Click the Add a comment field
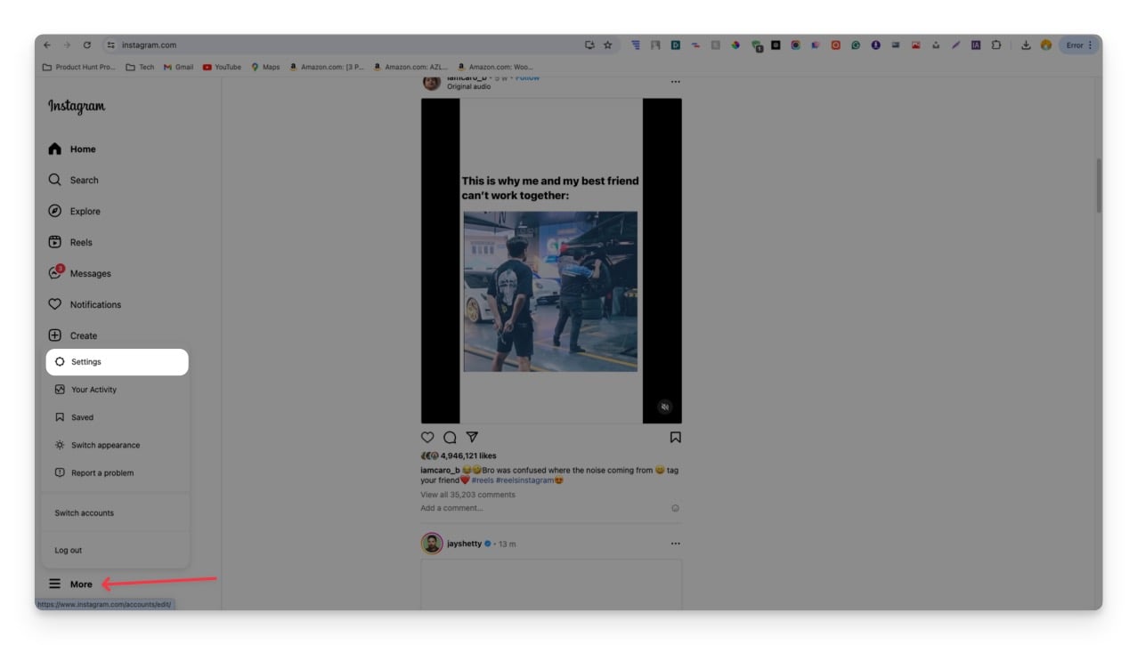The width and height of the screenshot is (1137, 645). pyautogui.click(x=543, y=508)
